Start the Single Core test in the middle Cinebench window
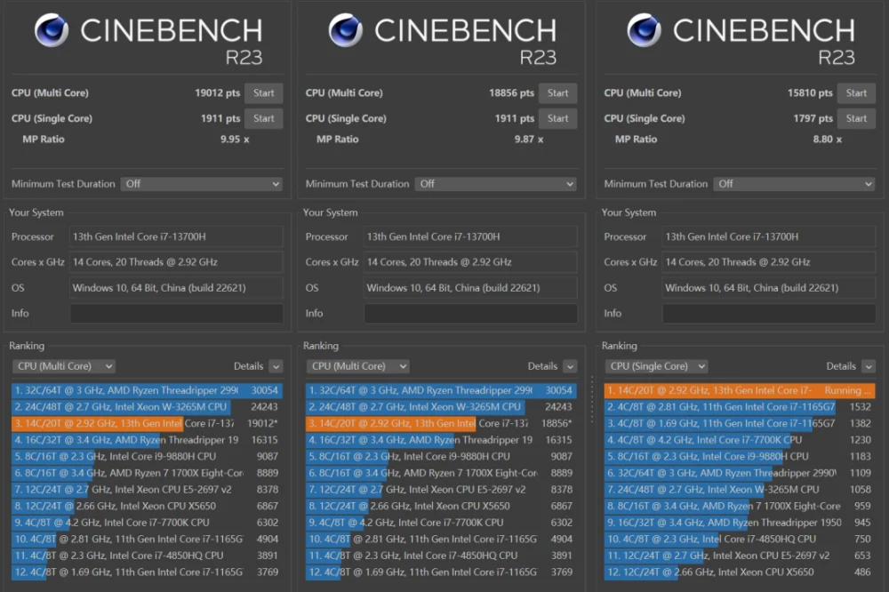Screen dimensions: 889x592 (558, 118)
